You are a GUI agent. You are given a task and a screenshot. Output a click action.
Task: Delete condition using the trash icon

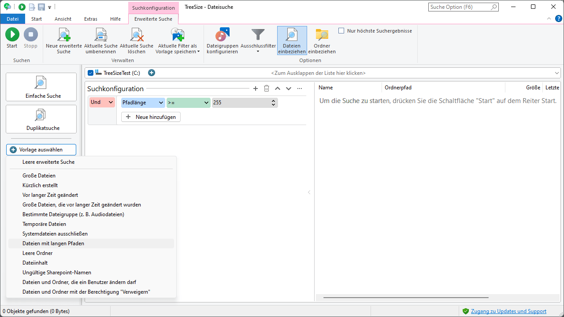(267, 88)
